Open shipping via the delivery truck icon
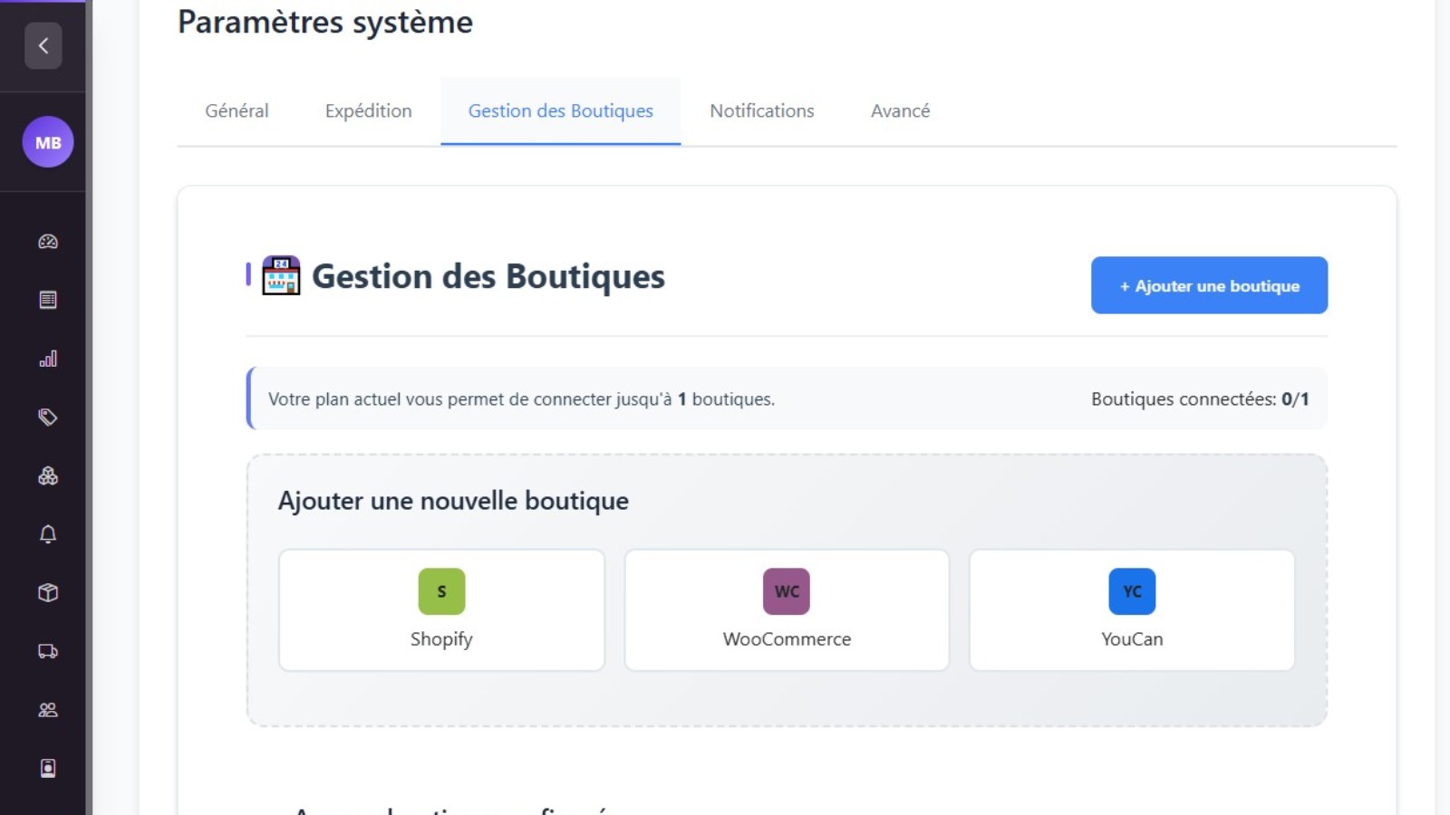The image size is (1450, 815). pyautogui.click(x=47, y=651)
